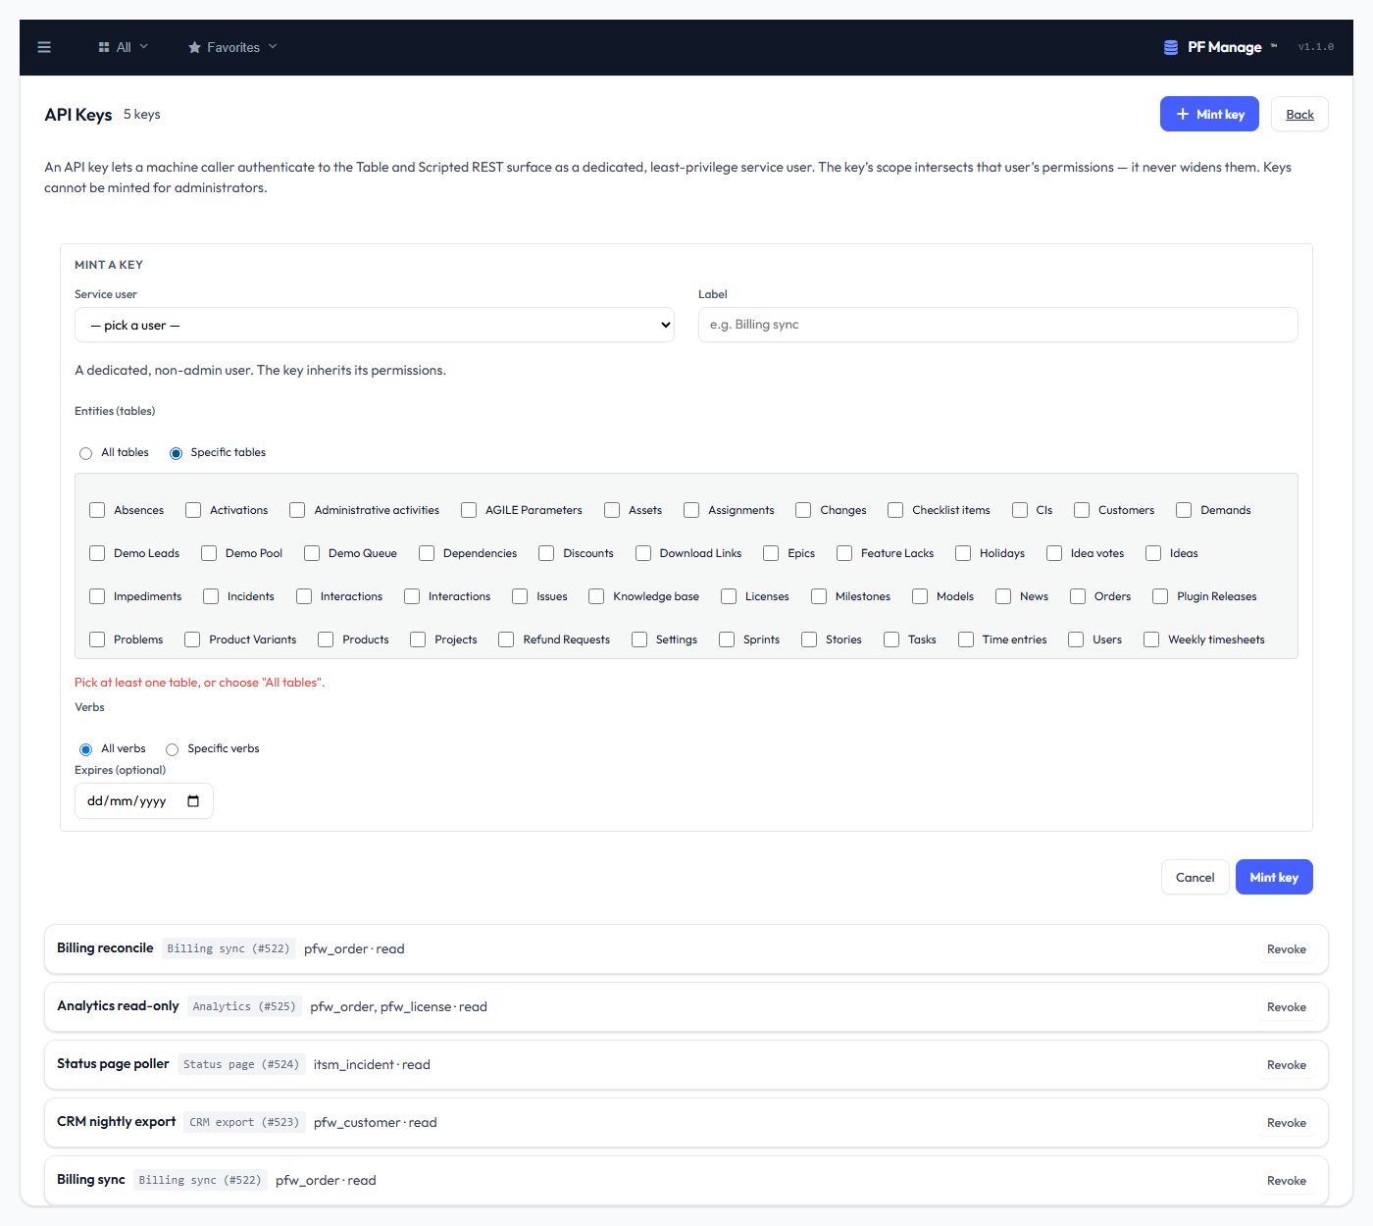1373x1226 pixels.
Task: Click the Back link button
Action: click(x=1299, y=114)
